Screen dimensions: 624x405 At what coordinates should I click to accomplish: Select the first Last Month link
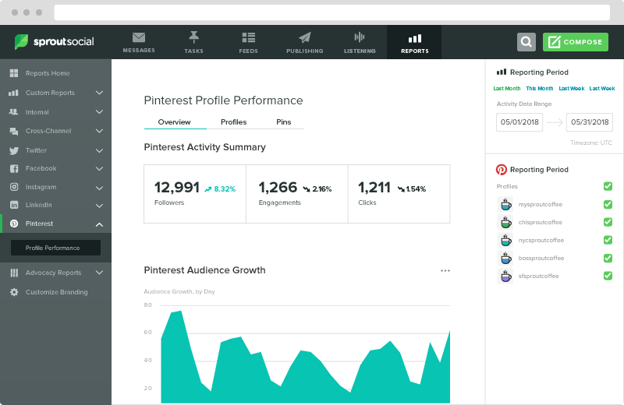[x=506, y=88]
